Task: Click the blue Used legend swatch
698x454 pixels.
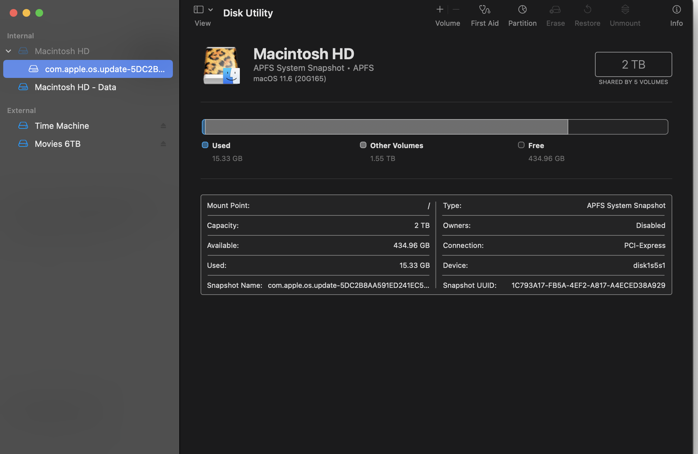Action: tap(205, 145)
